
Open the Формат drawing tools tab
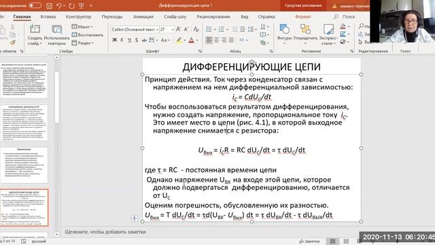pos(303,16)
